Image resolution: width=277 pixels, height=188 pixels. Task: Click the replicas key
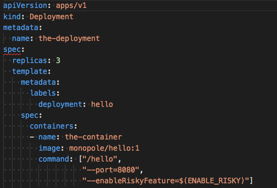(29, 60)
